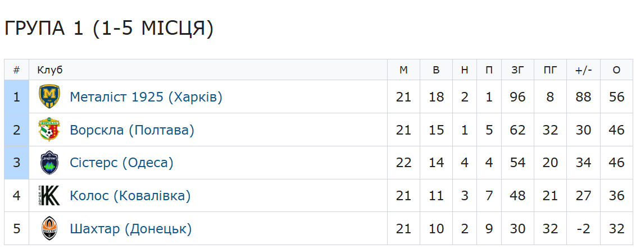Click the ЗГ goals scored column header
This screenshot has width=636, height=249.
(517, 70)
